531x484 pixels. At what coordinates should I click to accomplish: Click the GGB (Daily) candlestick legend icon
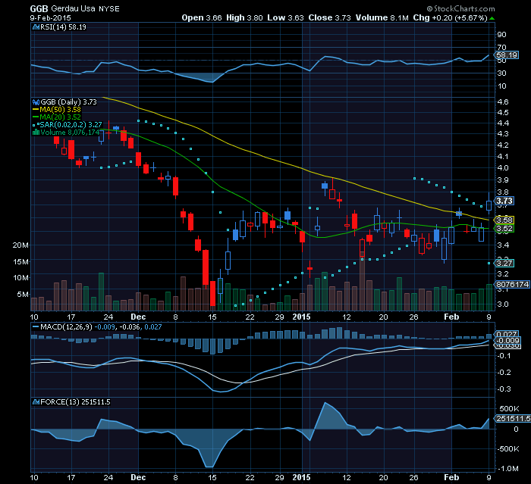click(36, 101)
